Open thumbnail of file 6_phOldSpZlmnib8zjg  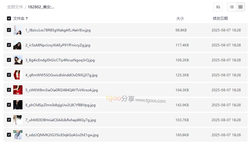click(18, 105)
